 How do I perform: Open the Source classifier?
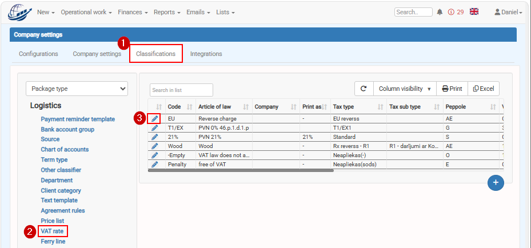[50, 139]
